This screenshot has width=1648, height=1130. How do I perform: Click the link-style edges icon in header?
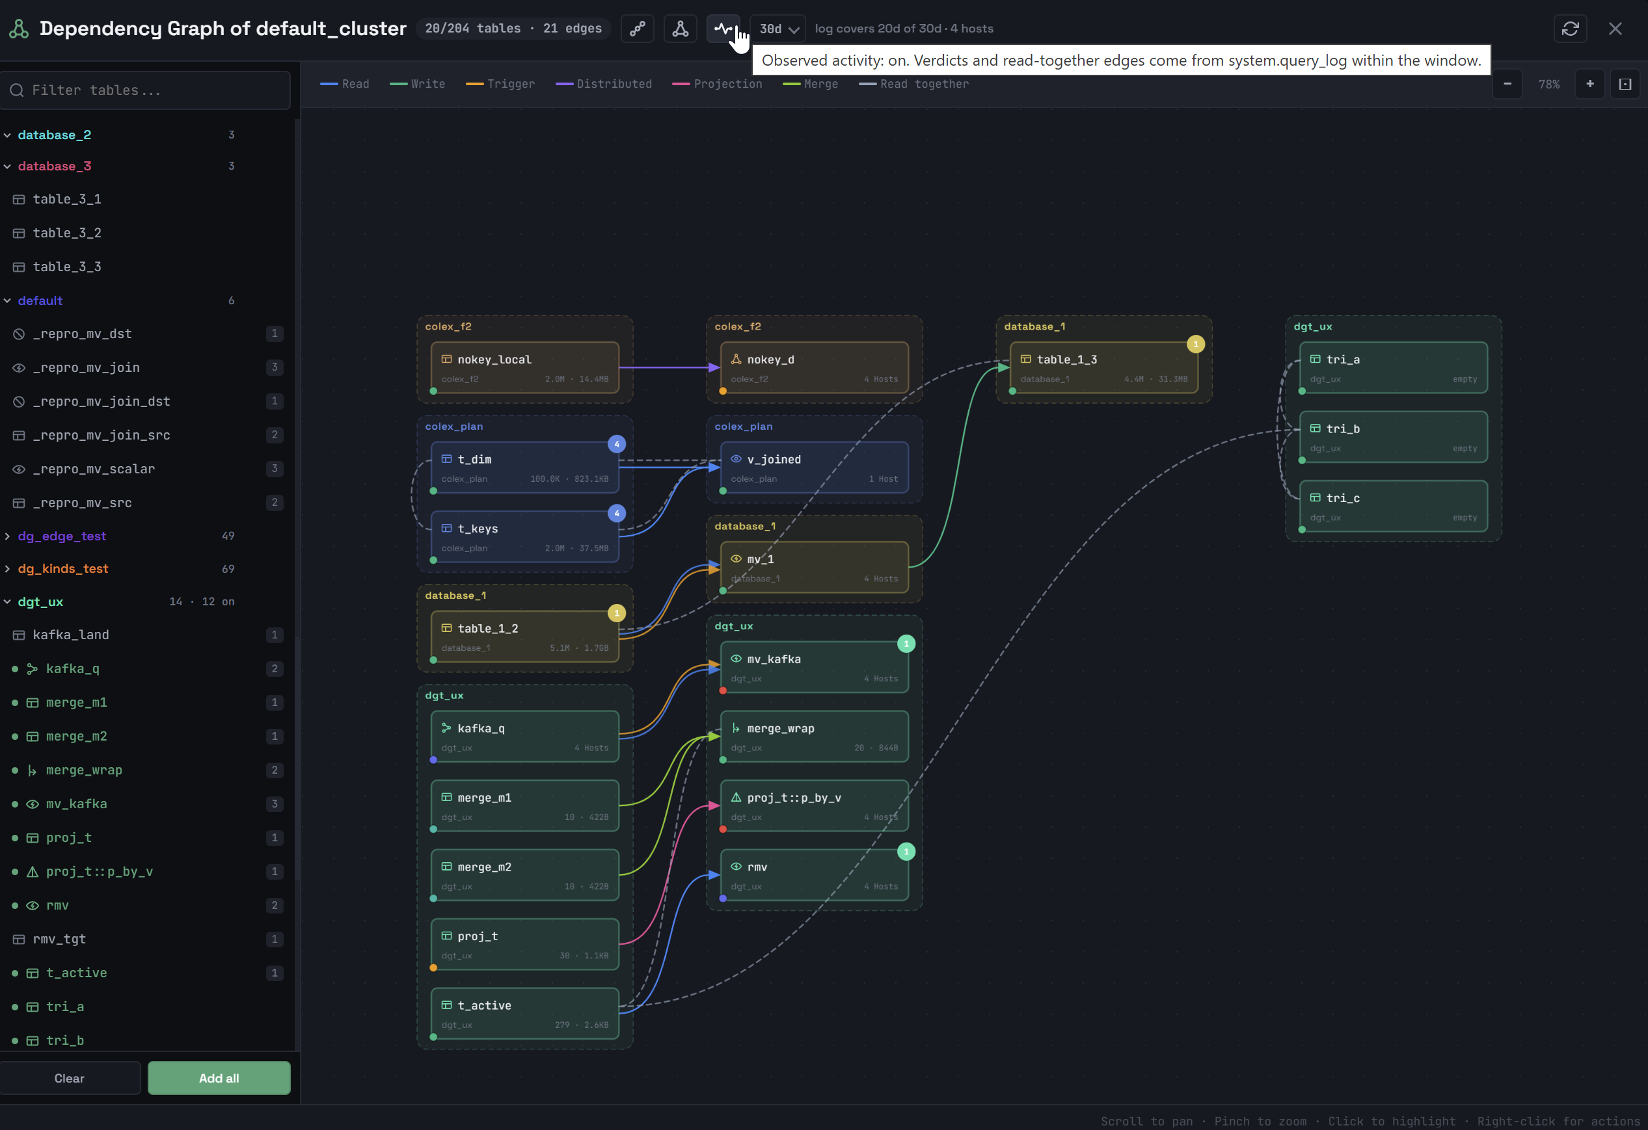coord(638,29)
